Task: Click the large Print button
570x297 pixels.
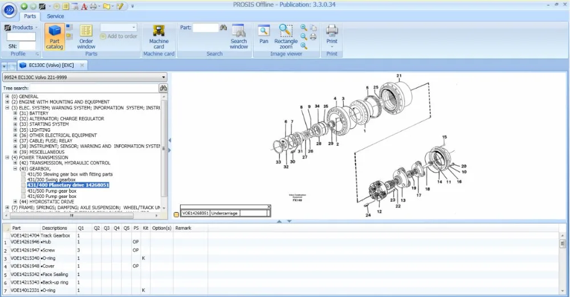Action: pos(332,35)
